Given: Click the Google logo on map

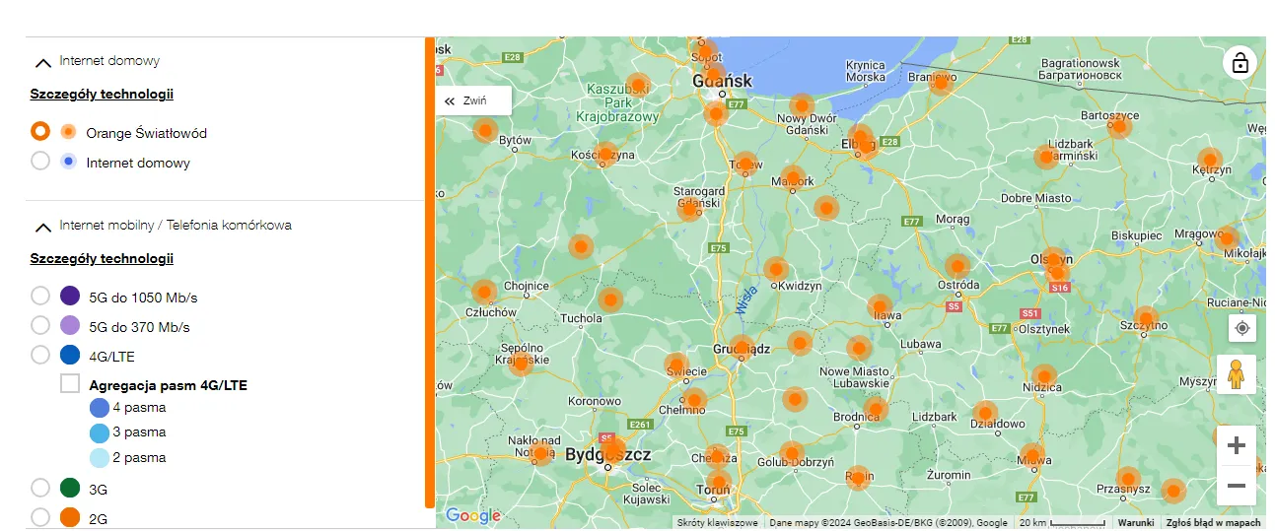Looking at the screenshot, I should click(x=472, y=516).
